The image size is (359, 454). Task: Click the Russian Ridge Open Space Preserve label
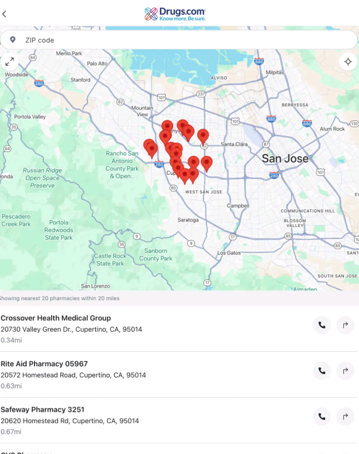click(x=42, y=178)
